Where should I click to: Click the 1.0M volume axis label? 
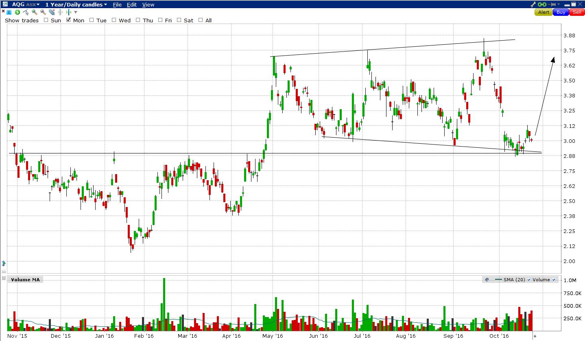coord(570,280)
